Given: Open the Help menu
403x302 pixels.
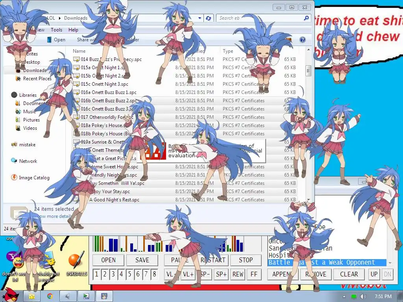Looking at the screenshot, I should pyautogui.click(x=73, y=30).
